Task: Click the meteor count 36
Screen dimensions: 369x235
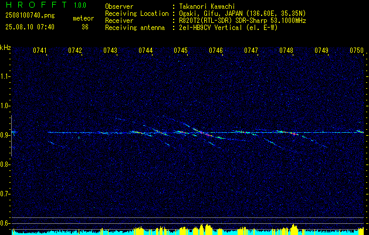Action: tap(85, 27)
